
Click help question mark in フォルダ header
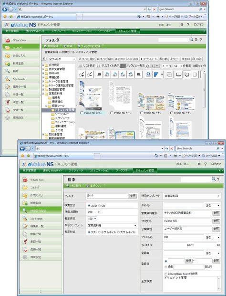(201, 40)
